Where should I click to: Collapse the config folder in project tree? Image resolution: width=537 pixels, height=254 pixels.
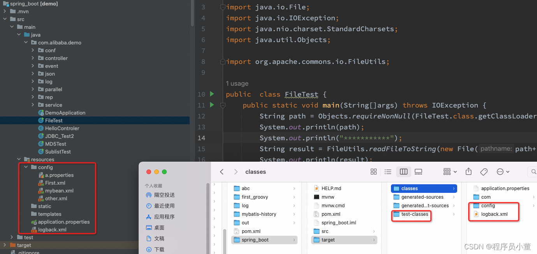26,167
